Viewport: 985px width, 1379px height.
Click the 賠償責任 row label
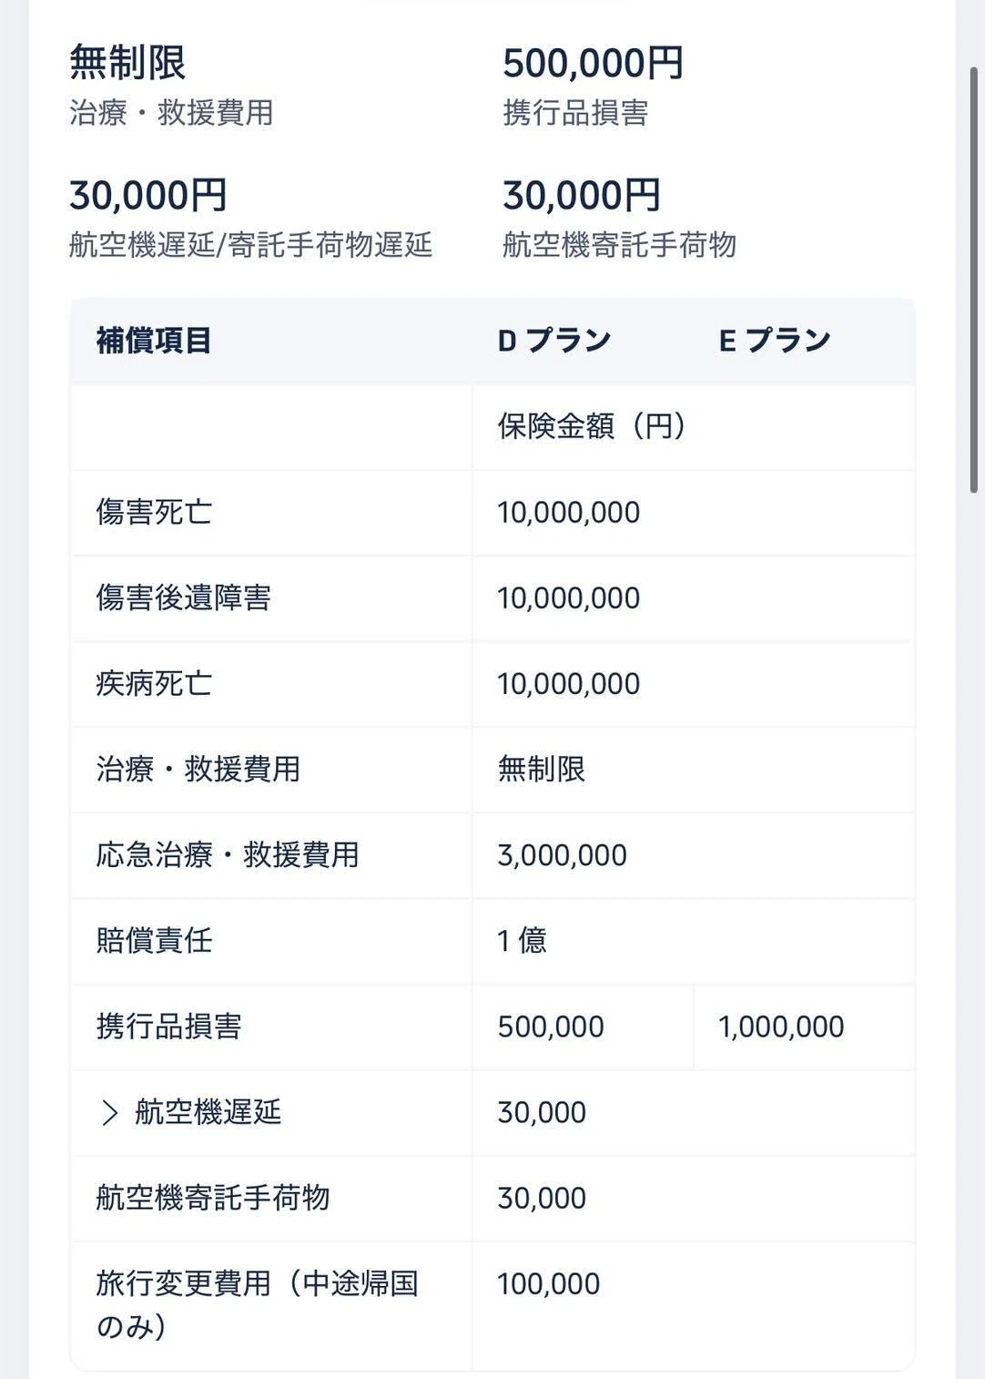[x=154, y=940]
